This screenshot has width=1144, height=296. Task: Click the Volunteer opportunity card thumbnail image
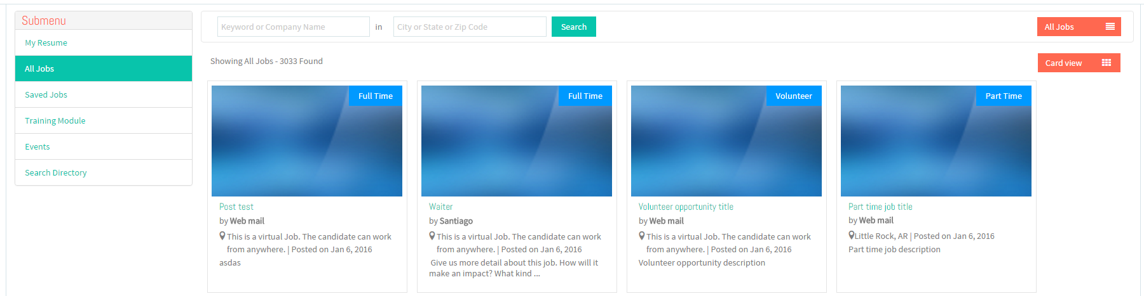(726, 141)
